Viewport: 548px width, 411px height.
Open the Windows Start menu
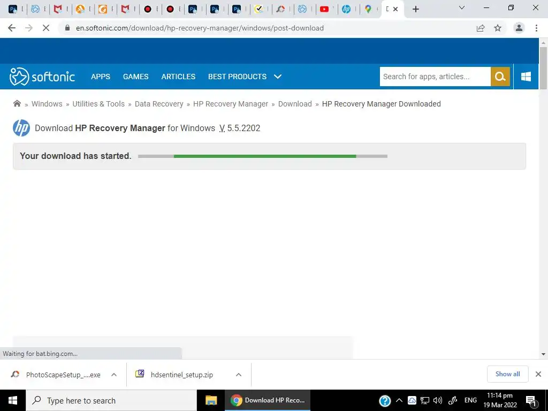[x=13, y=400]
